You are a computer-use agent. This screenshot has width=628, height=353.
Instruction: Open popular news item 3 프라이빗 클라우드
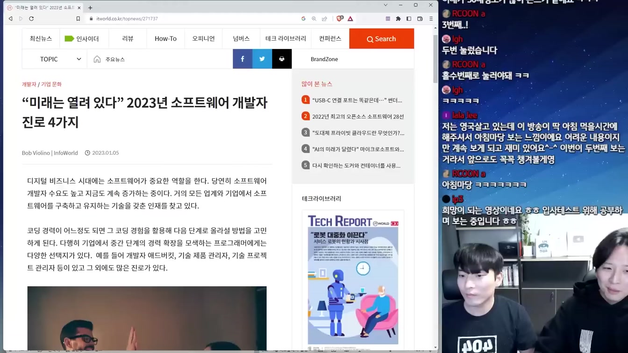coord(353,133)
